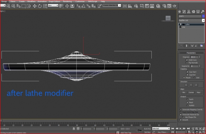Open Render Setup icon
Screen dimensions: 206x134
pyautogui.click(x=164, y=6)
